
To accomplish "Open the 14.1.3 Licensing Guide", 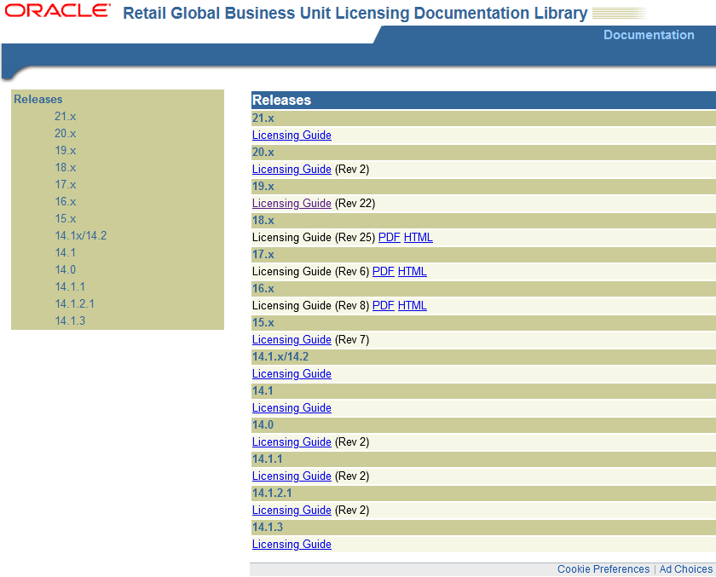I will coord(292,544).
